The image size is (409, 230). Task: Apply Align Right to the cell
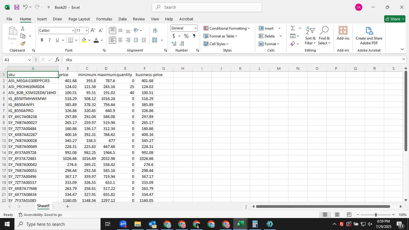(x=128, y=40)
